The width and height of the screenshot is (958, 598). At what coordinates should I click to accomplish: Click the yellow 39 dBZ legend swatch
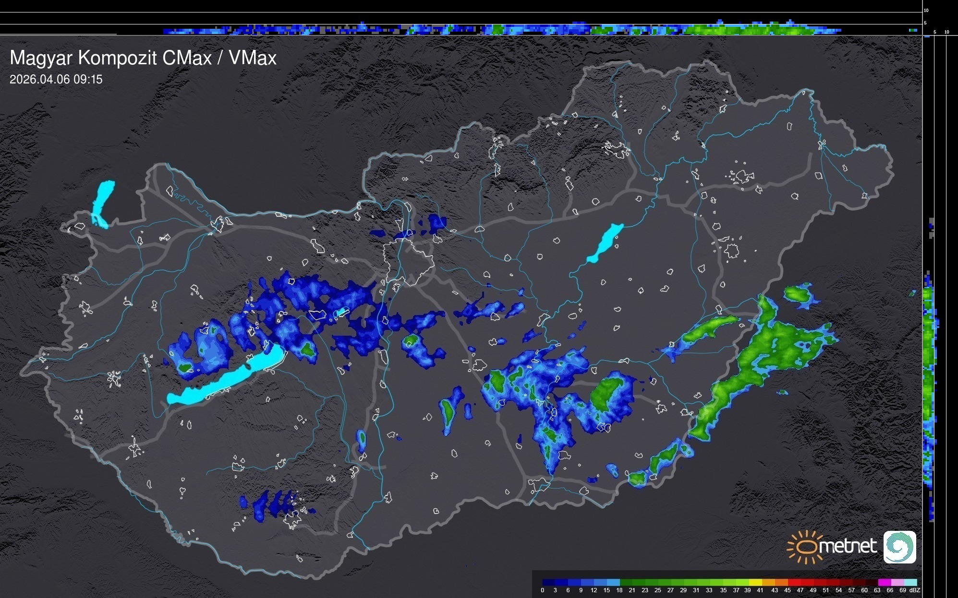pos(755,582)
